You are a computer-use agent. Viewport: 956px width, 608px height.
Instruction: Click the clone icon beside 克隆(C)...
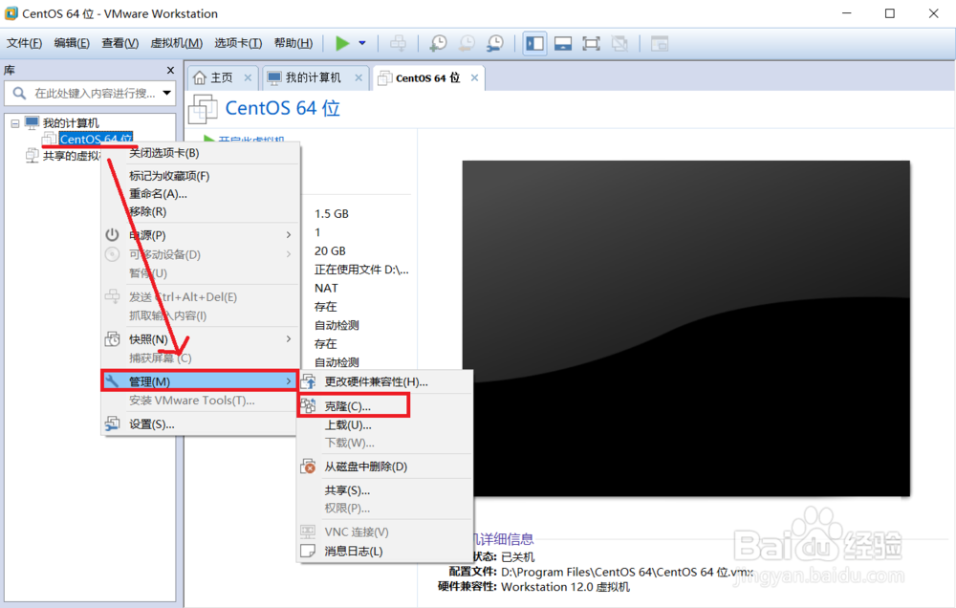click(309, 405)
